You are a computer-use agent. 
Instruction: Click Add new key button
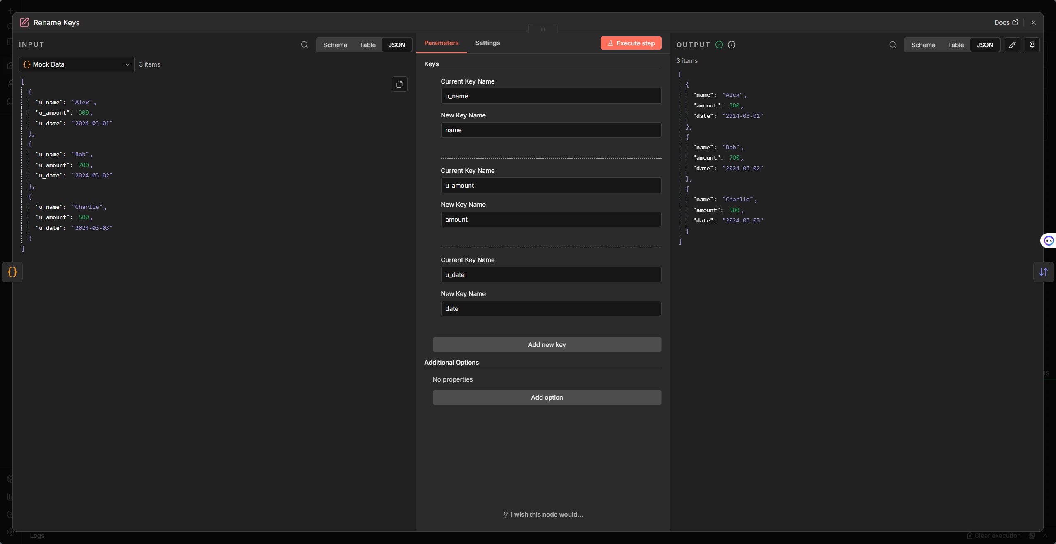pos(547,344)
